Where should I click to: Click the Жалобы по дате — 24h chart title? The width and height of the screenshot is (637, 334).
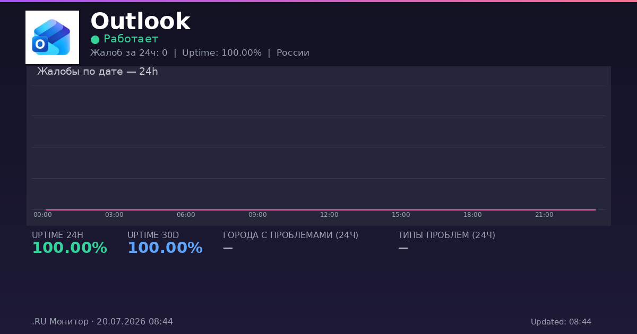(98, 72)
